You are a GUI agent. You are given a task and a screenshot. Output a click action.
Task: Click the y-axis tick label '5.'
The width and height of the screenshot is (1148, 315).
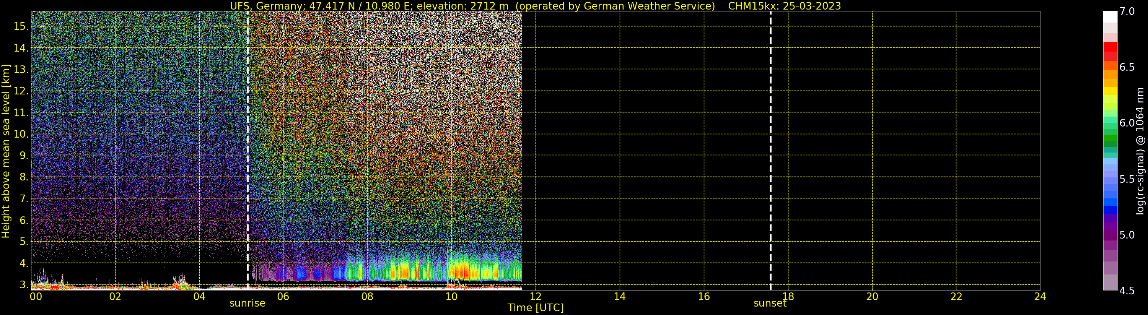[x=24, y=242]
